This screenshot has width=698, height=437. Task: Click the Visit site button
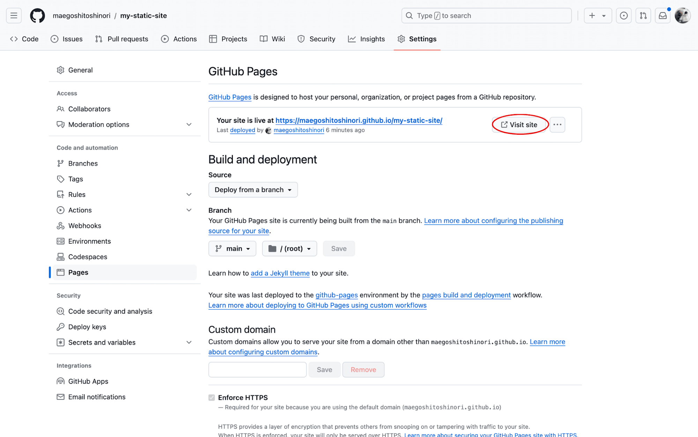coord(519,125)
